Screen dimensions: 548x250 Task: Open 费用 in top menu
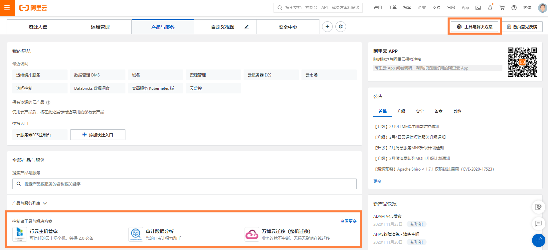point(378,8)
